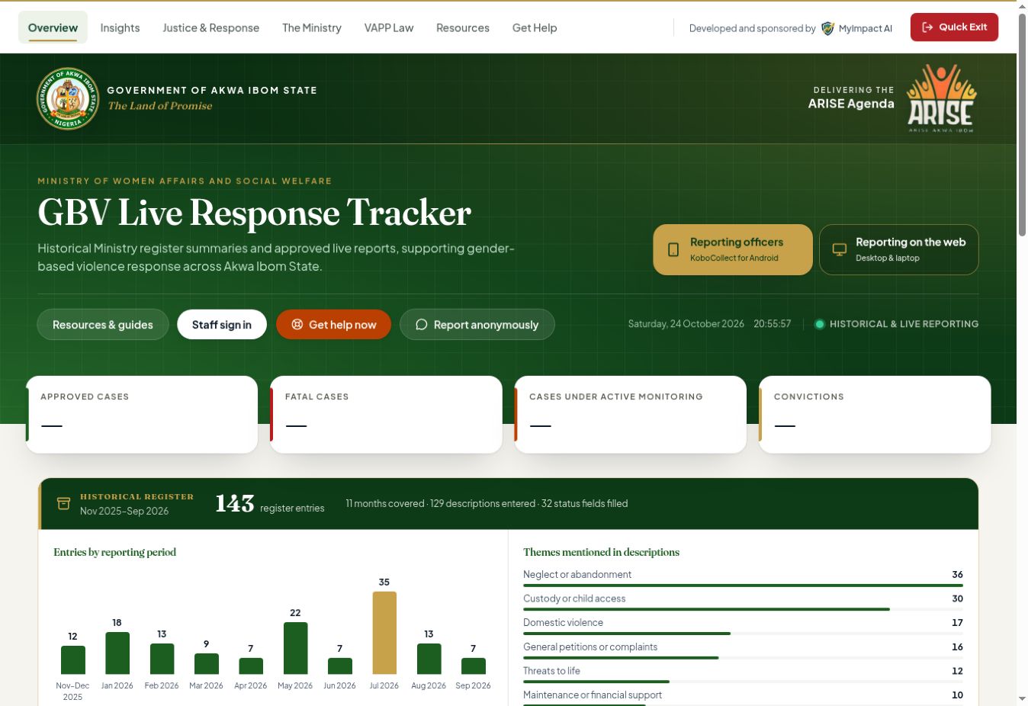Image resolution: width=1028 pixels, height=706 pixels.
Task: Click the Approved Cases card
Action: [142, 415]
